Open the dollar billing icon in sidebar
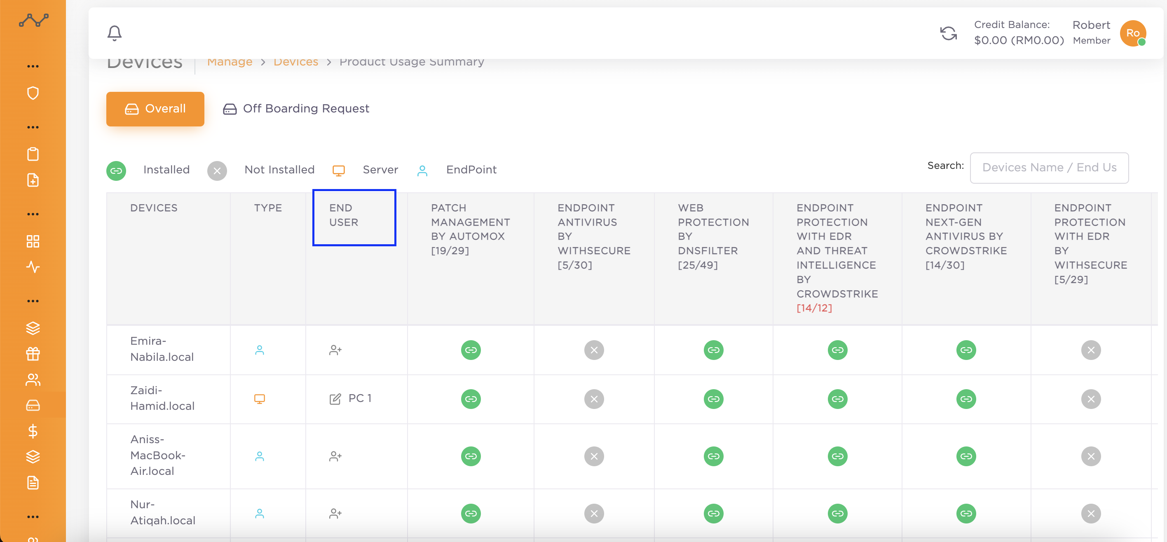The image size is (1167, 542). coord(33,431)
